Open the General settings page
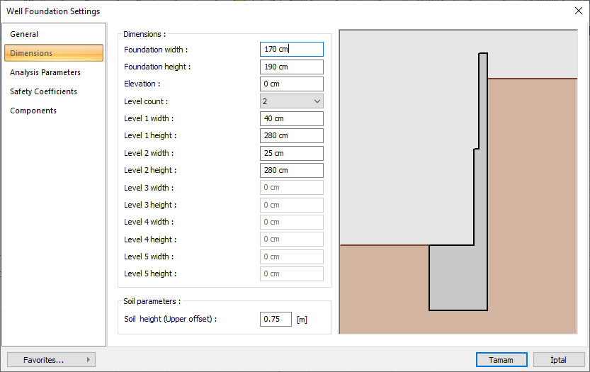590x372 pixels. 24,34
